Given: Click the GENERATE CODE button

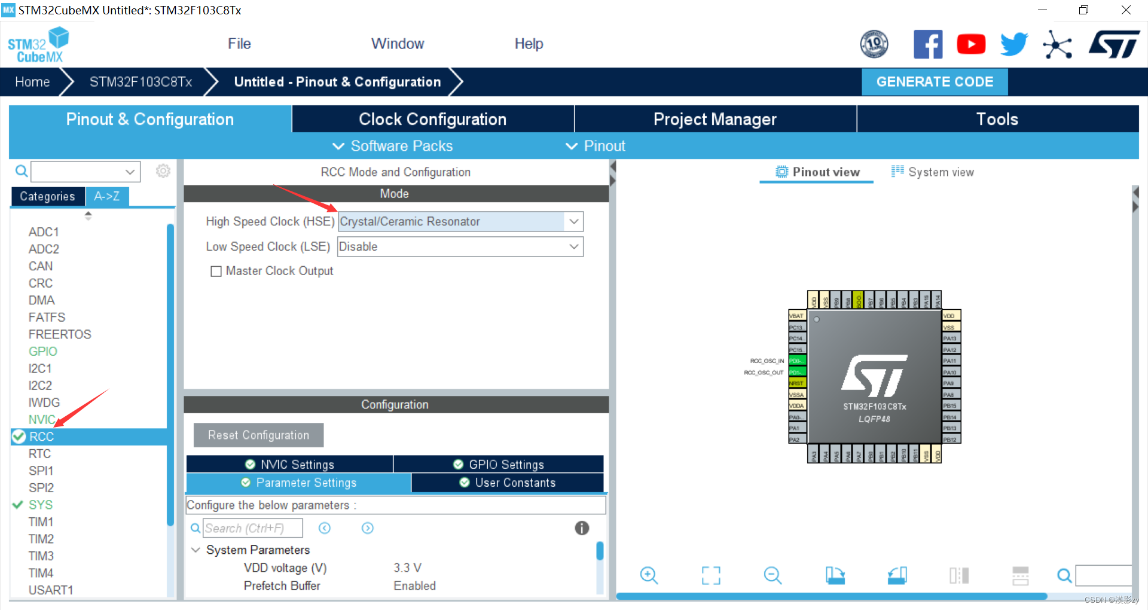Looking at the screenshot, I should (935, 82).
